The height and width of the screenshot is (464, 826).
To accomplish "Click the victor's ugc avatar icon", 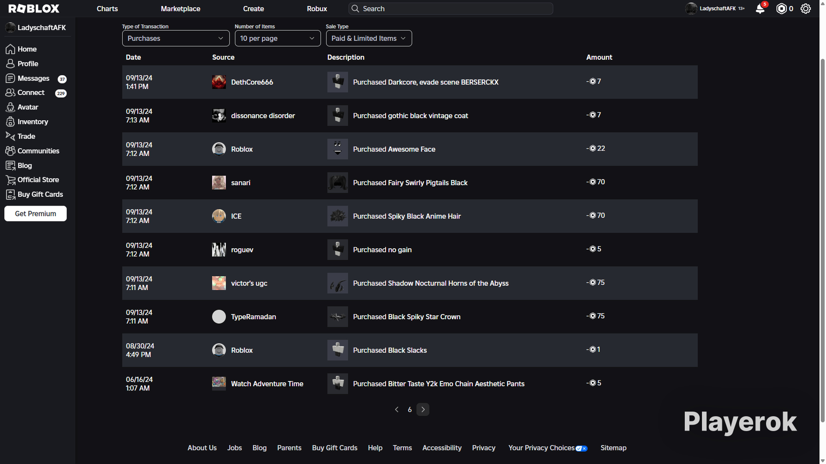I will (x=219, y=283).
